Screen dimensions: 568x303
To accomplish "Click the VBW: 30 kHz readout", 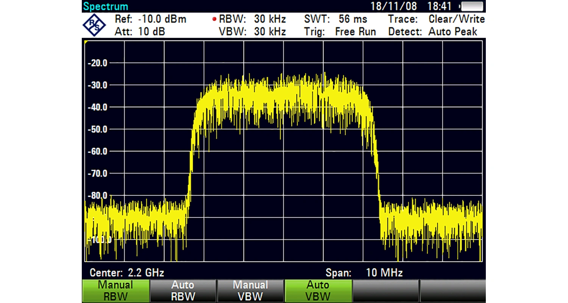I will (x=252, y=32).
